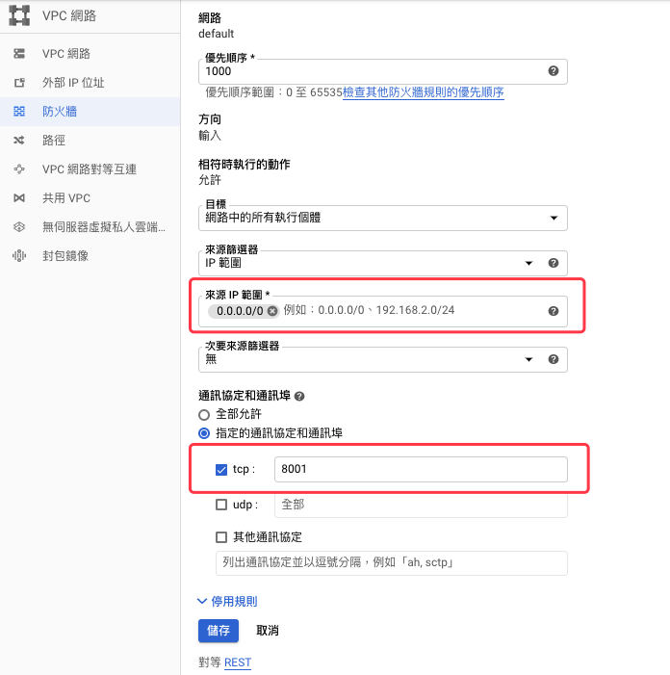Click the network value default
The image size is (670, 675).
[x=216, y=34]
